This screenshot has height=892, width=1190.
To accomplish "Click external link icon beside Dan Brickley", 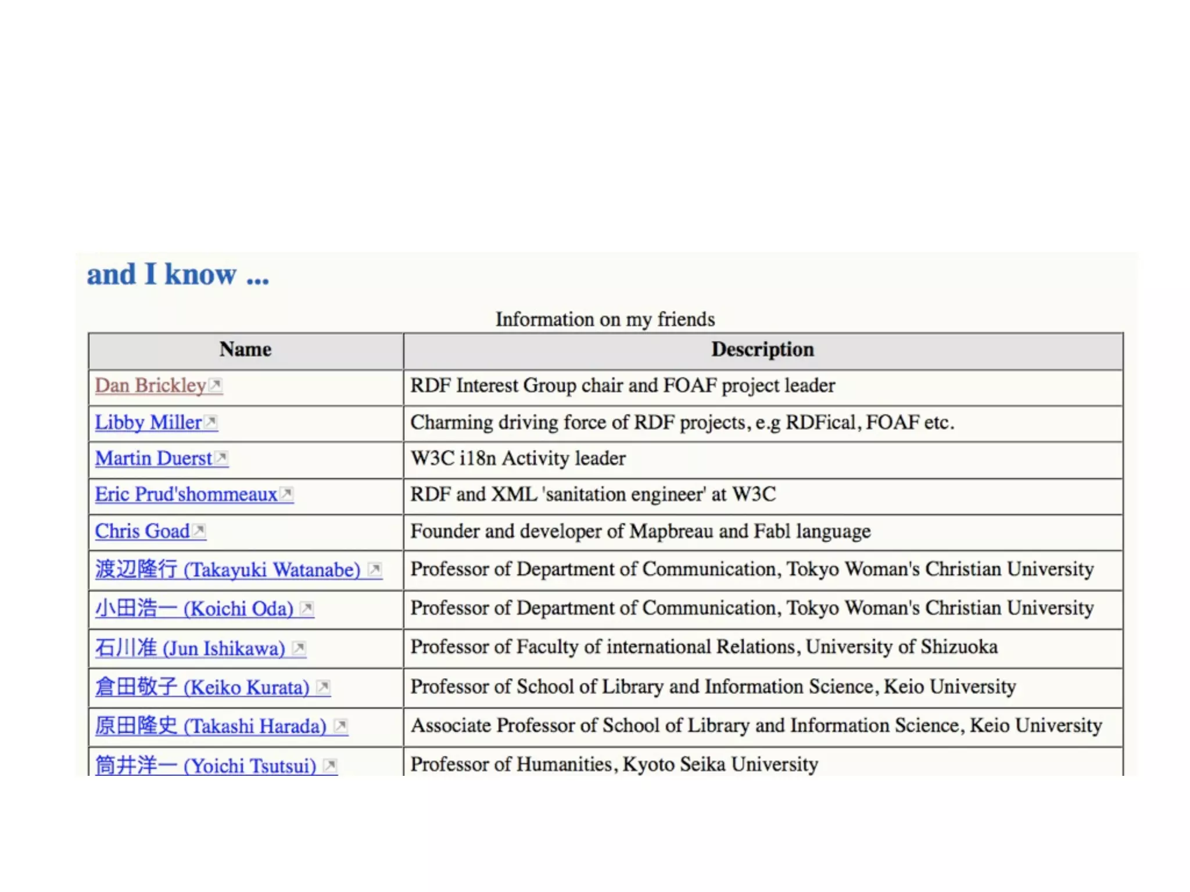I will click(216, 384).
